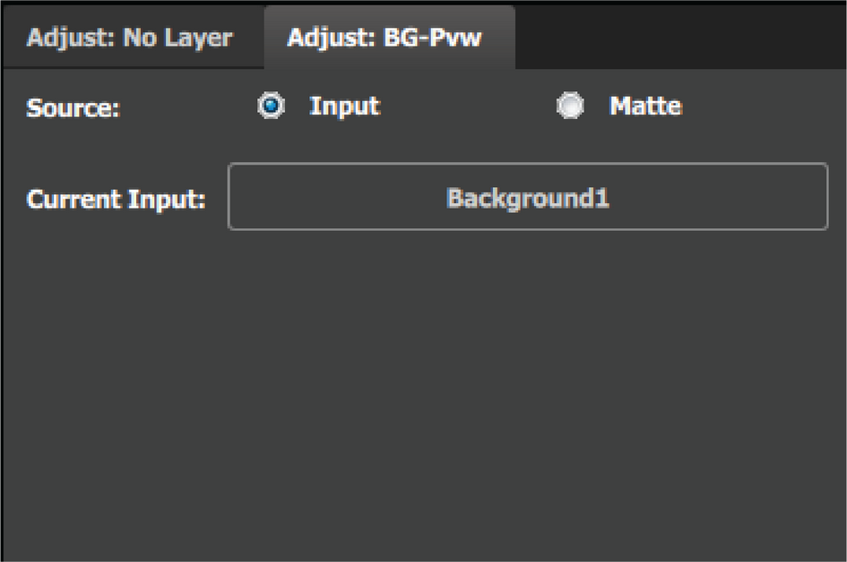Click the Current Input: label
The width and height of the screenshot is (847, 562).
[117, 199]
